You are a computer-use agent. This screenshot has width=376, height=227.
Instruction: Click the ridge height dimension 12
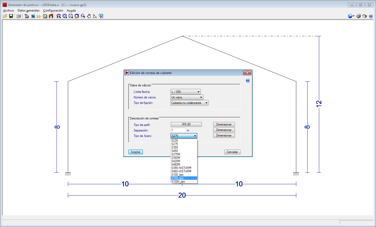pos(319,104)
